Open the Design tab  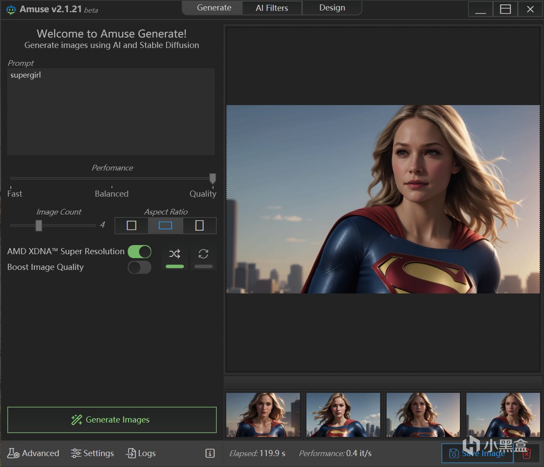(x=332, y=8)
